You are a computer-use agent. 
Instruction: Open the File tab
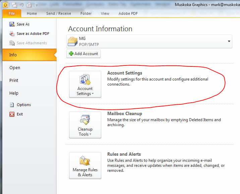click(x=12, y=13)
